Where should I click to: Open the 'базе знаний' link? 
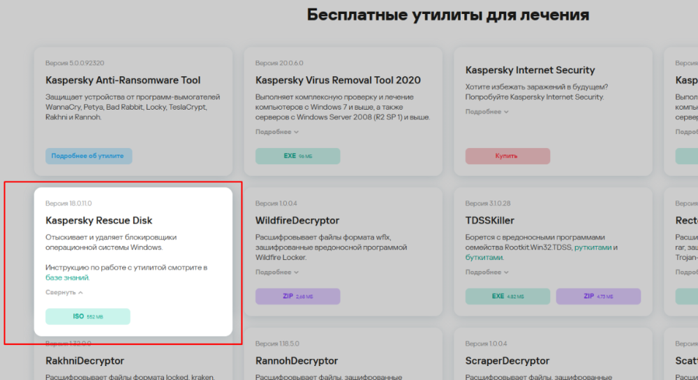pyautogui.click(x=67, y=277)
